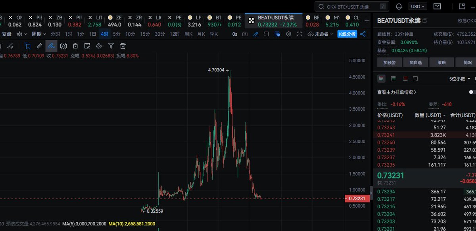
Task: Select the green bids-only order book view
Action: [393, 79]
